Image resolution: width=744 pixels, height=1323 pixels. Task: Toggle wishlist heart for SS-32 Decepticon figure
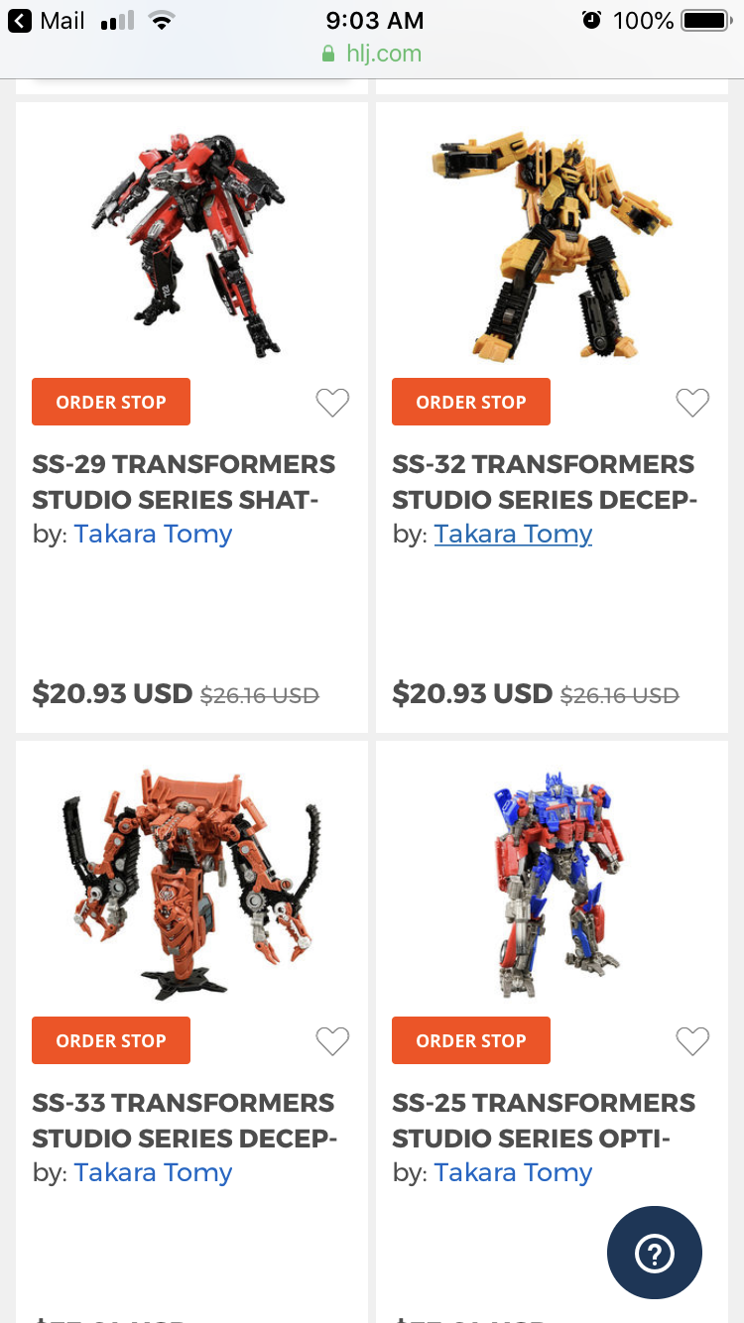coord(692,402)
